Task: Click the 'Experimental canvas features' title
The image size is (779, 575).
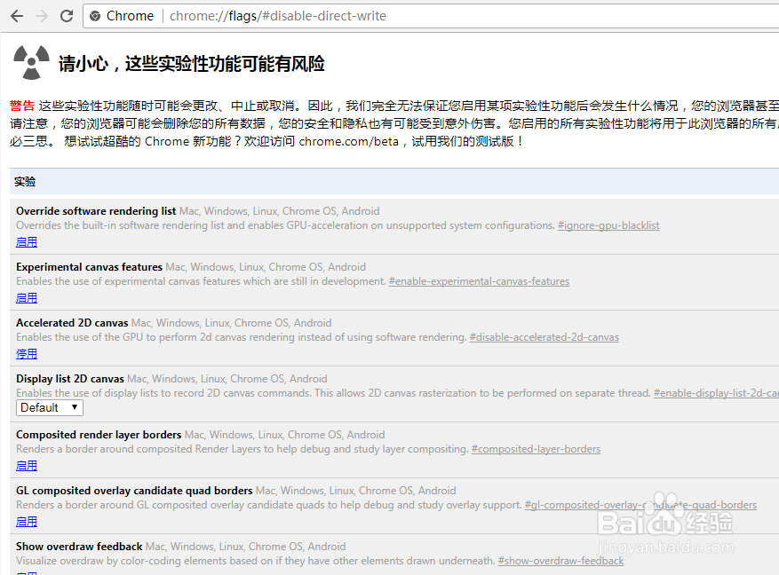Action: point(89,267)
